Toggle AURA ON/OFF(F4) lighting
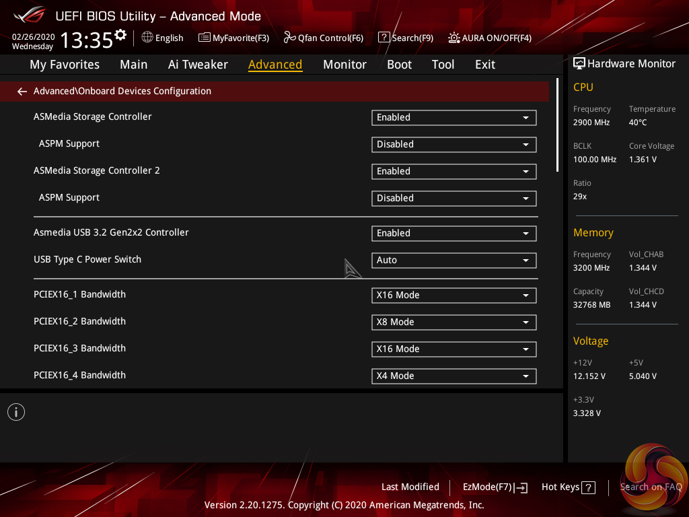Image resolution: width=689 pixels, height=517 pixels. pos(490,38)
